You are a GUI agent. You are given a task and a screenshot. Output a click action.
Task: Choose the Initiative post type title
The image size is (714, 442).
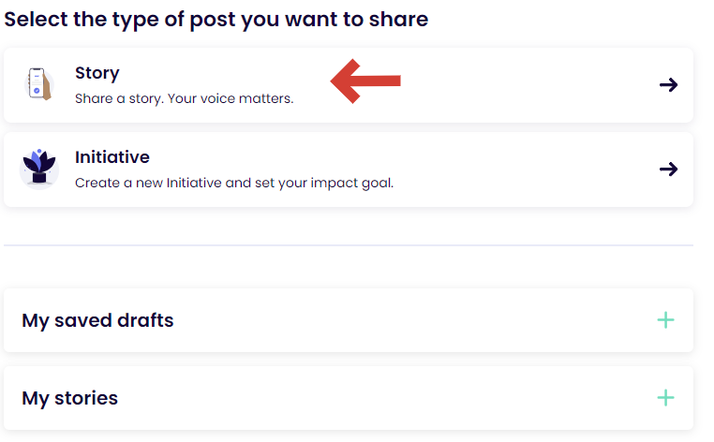coord(112,157)
